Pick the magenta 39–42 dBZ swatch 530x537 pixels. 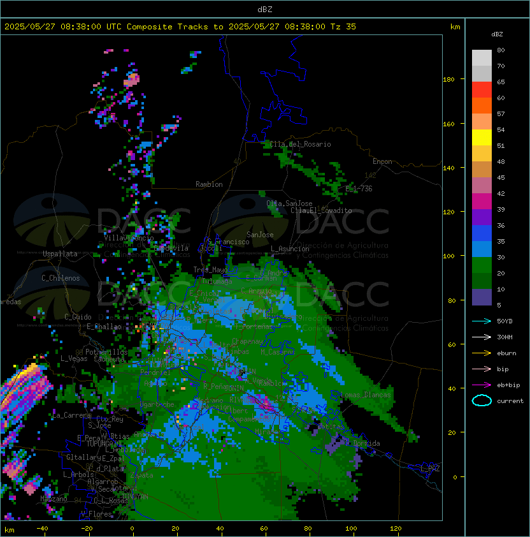[482, 202]
